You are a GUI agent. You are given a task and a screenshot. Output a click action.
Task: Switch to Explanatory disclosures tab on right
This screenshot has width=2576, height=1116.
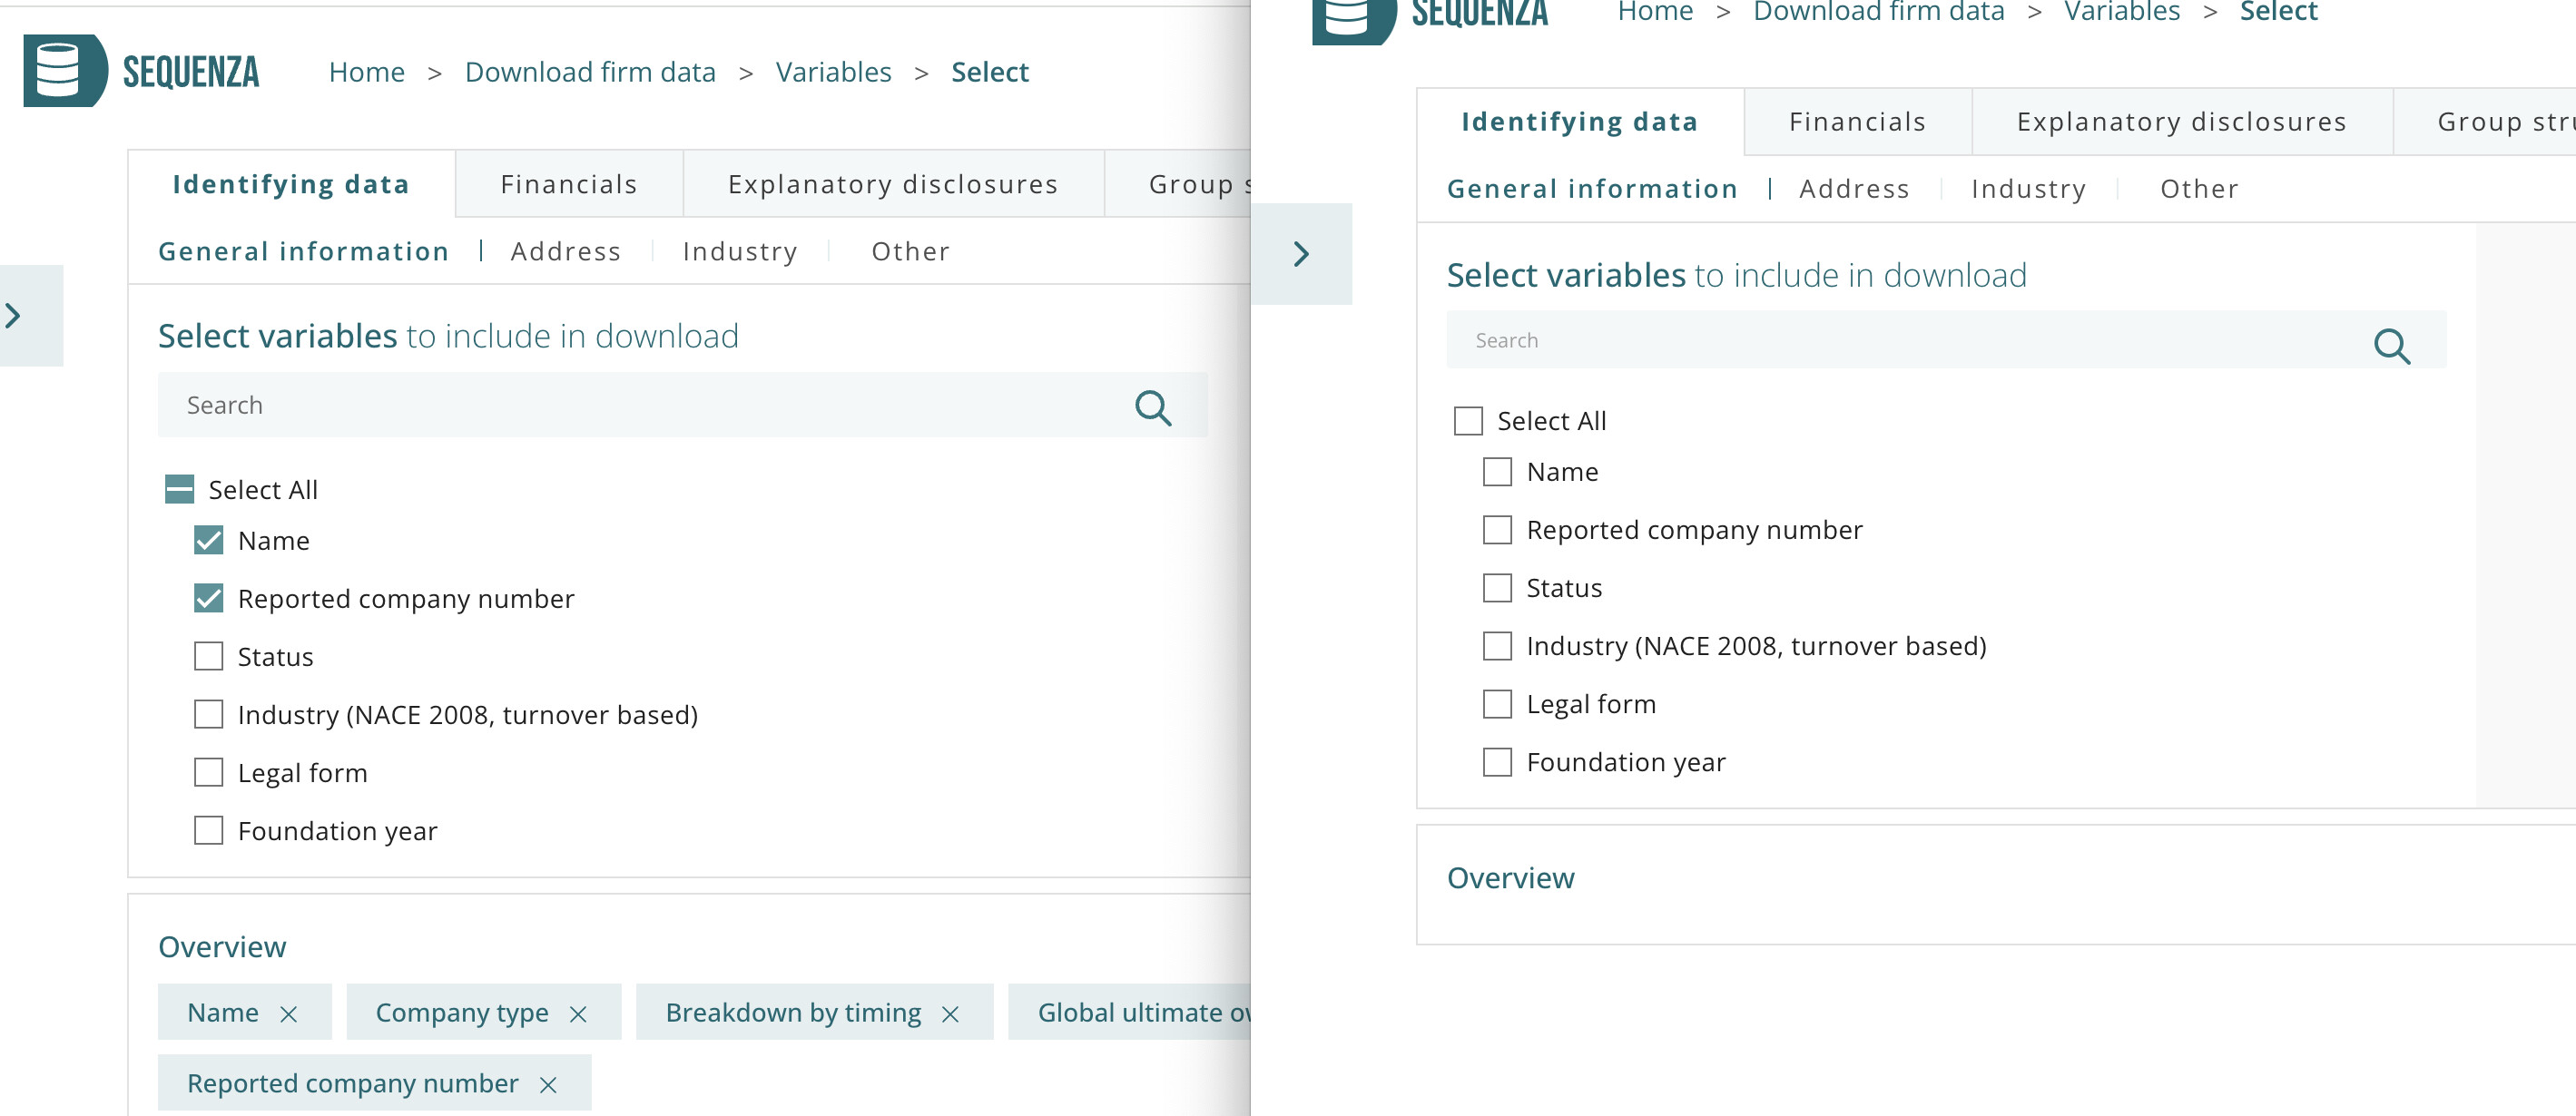pyautogui.click(x=2181, y=122)
